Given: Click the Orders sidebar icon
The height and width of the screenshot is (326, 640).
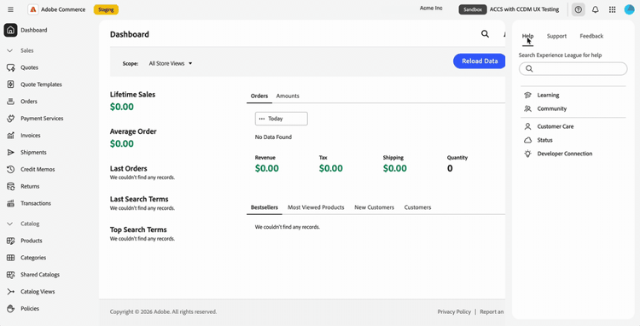Looking at the screenshot, I should pyautogui.click(x=10, y=102).
